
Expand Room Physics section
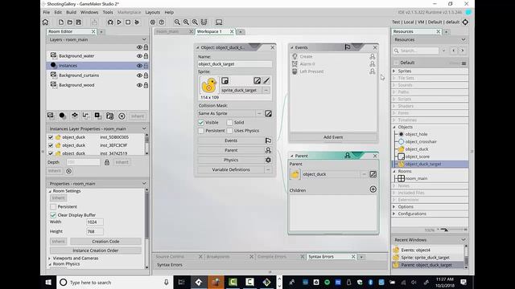tap(50, 264)
